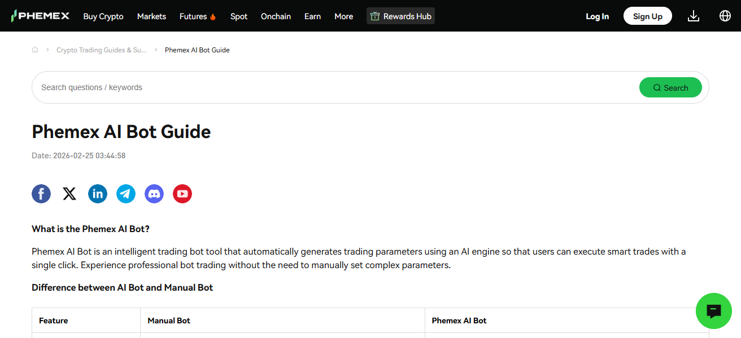Open the Markets page
741x338 pixels.
151,16
